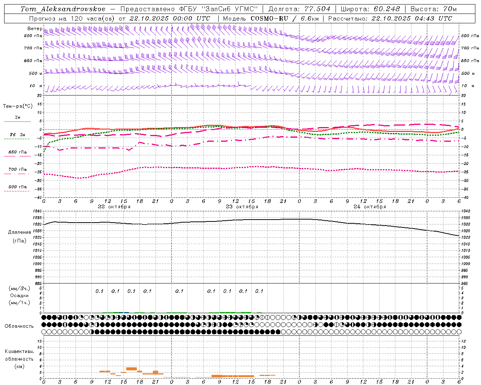Click the '23 октября' date label
The width and height of the screenshot is (481, 385).
242,207
